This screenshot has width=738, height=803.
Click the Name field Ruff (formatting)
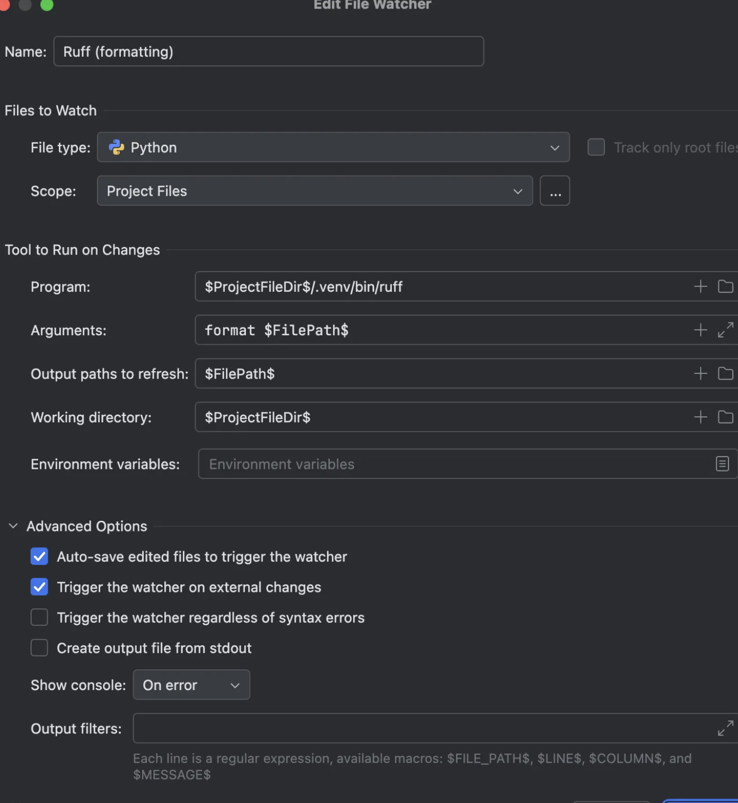(x=269, y=51)
